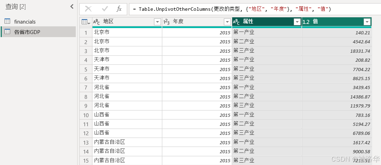Open the 年度 column filter dropdown

pyautogui.click(x=227, y=22)
